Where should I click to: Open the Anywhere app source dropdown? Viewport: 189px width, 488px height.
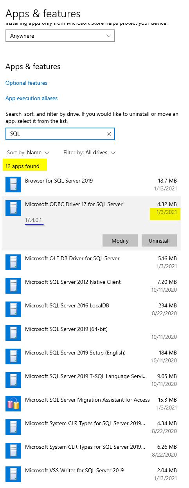[60, 36]
